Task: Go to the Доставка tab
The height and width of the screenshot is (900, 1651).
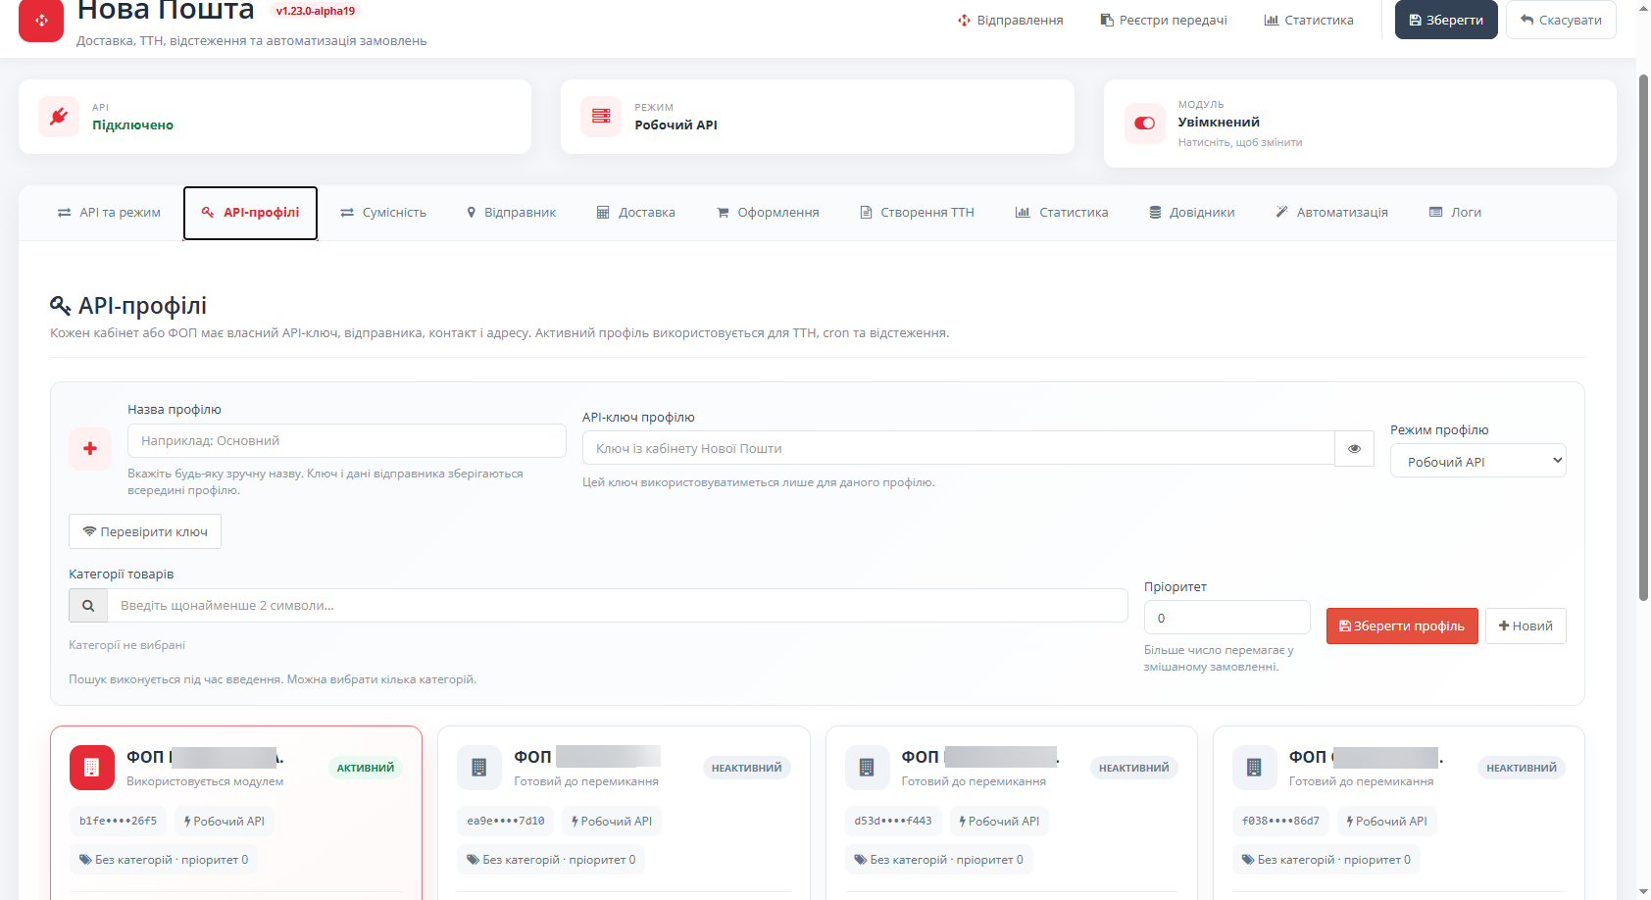Action: pyautogui.click(x=636, y=213)
